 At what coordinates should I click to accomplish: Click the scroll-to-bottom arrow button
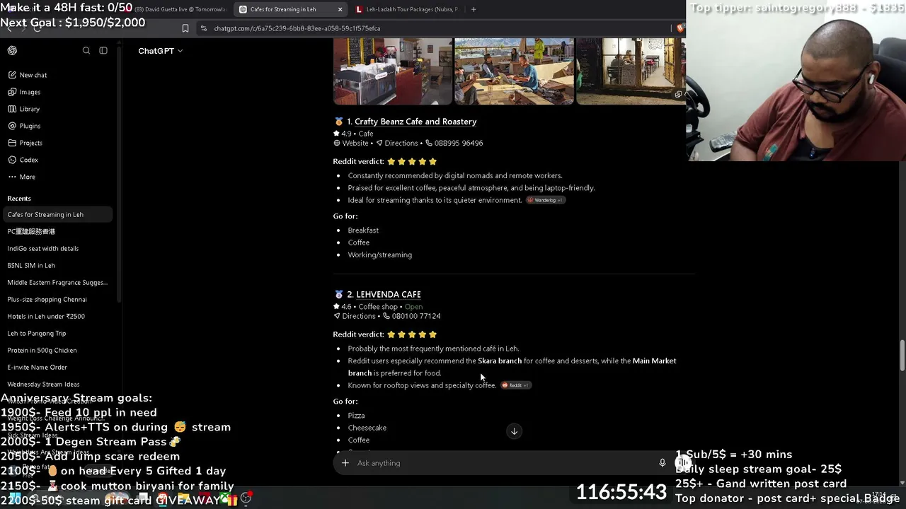[515, 431]
